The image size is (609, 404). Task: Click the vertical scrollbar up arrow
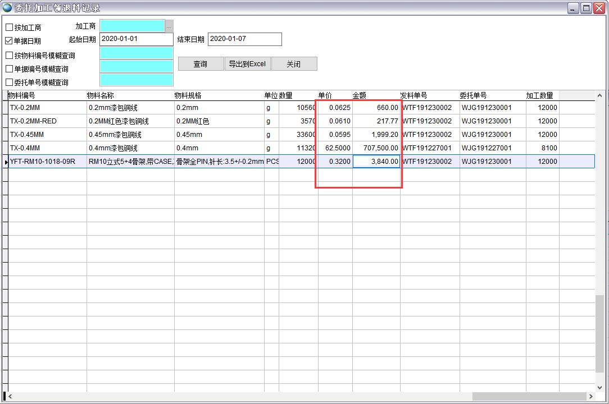pos(600,96)
